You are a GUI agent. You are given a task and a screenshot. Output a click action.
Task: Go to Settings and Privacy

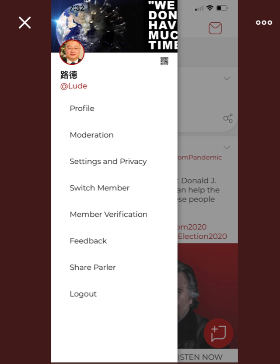[108, 161]
